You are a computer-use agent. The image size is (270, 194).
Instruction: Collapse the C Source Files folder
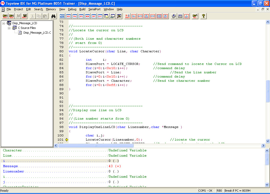click(x=9, y=28)
